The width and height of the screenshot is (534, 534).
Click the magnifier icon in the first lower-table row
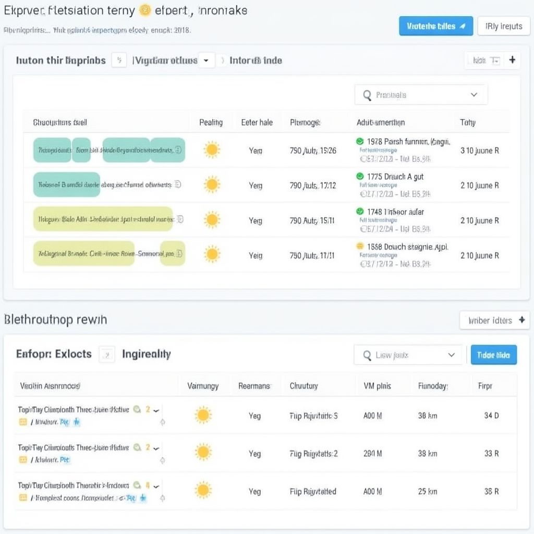click(x=137, y=409)
